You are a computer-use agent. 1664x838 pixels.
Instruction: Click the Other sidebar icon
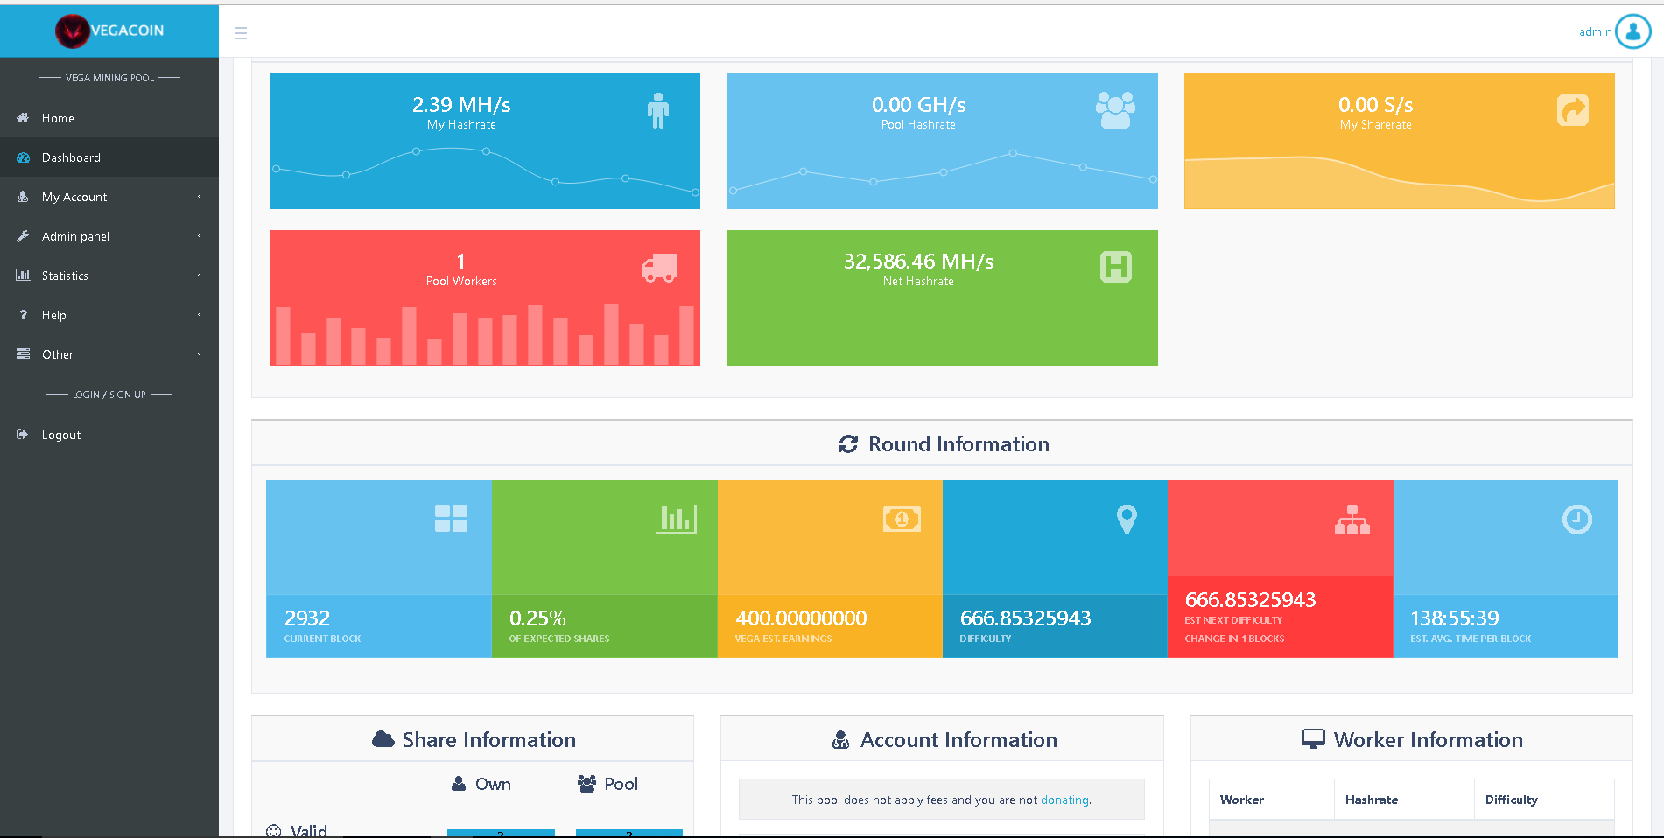click(23, 354)
